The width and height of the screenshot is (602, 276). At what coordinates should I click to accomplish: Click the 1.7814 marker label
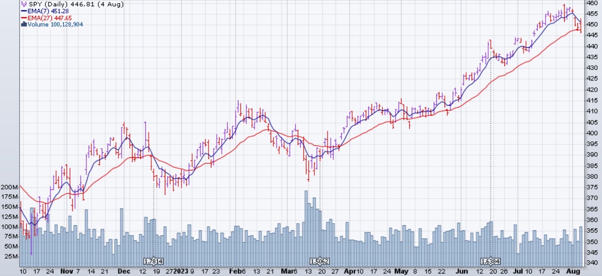pos(153,261)
